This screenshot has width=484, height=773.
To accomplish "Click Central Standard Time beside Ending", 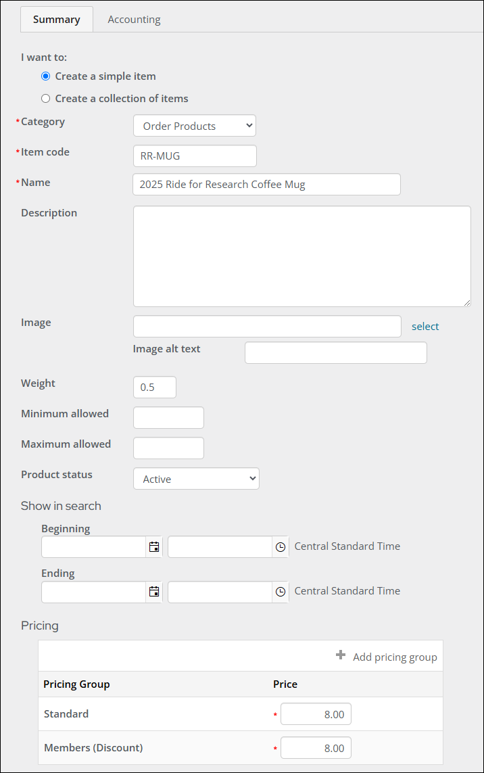I will (347, 590).
